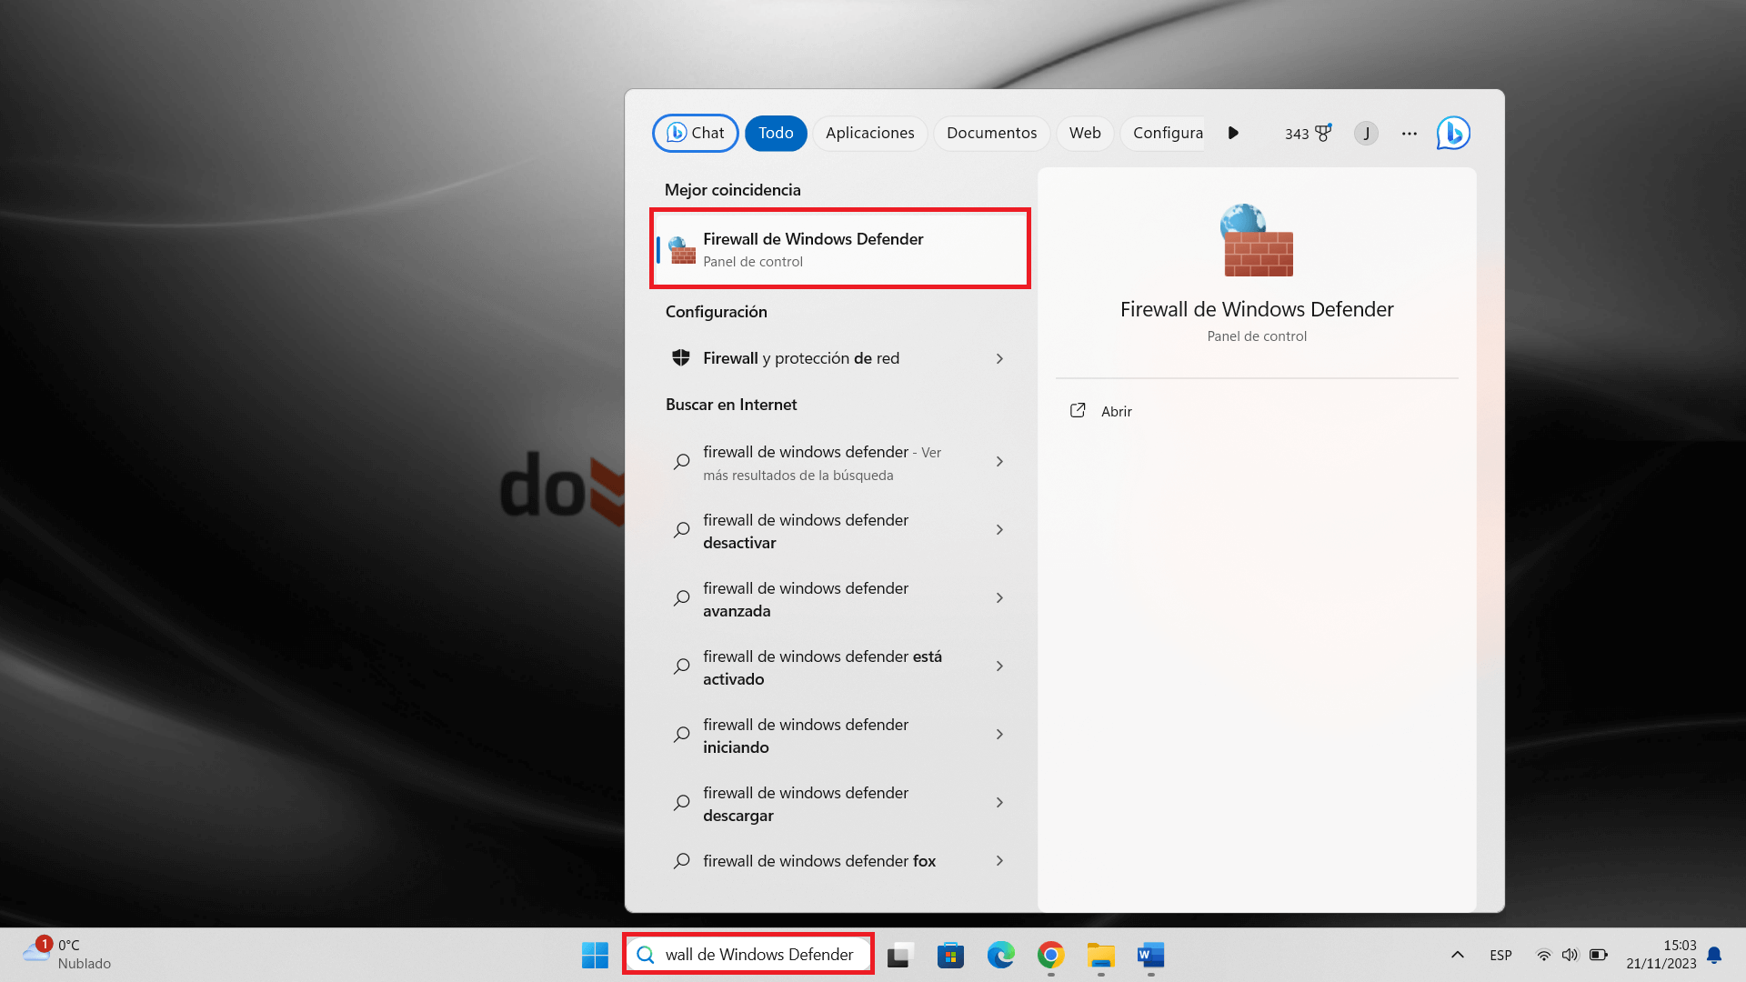
Task: Expand chevron for 'firewall de windows defender fox'
Action: [999, 860]
